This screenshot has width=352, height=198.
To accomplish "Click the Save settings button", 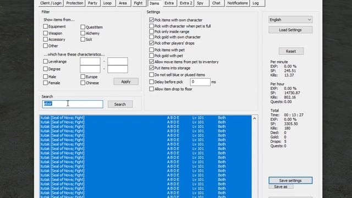I will pyautogui.click(x=290, y=180).
